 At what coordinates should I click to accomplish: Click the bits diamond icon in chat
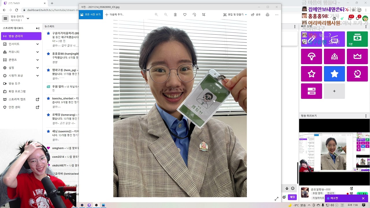287,188
